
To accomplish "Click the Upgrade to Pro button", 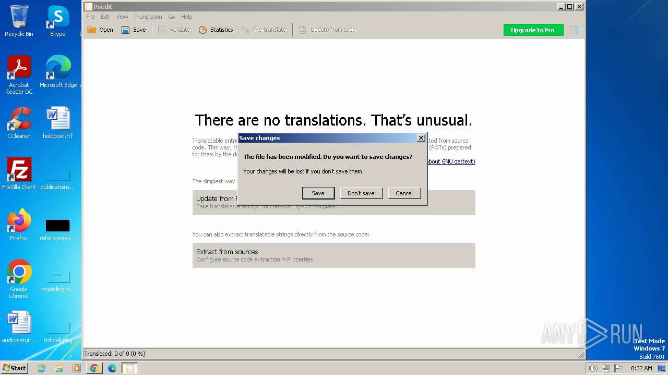I will tap(533, 30).
